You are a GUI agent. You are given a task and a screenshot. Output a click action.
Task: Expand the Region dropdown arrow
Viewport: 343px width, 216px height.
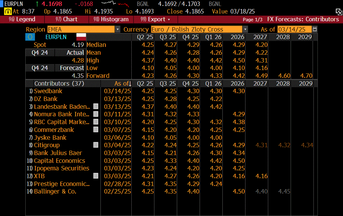tap(118, 29)
